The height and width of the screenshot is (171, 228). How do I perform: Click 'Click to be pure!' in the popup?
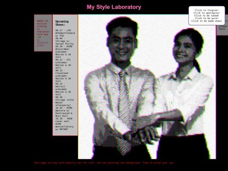[206, 18]
